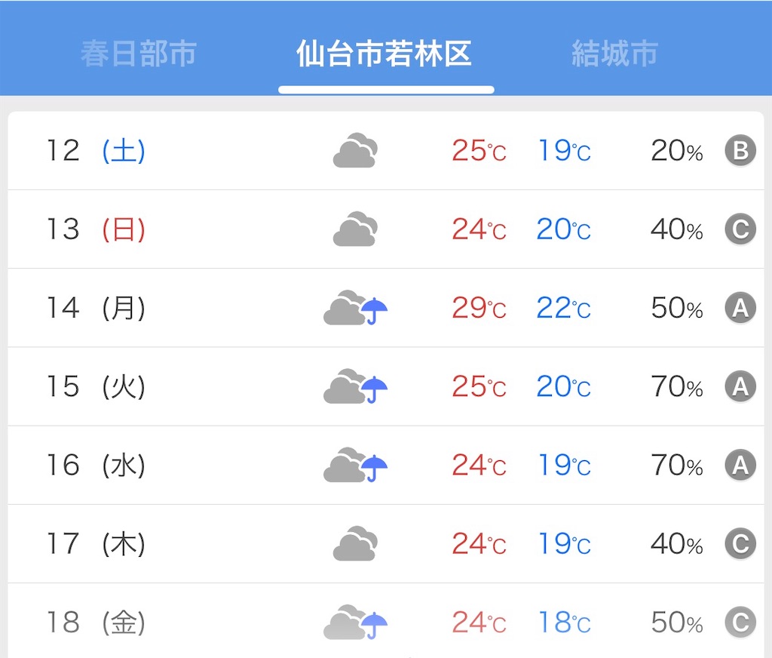This screenshot has height=658, width=772.
Task: Tap reliability badge C for the 17th
Action: pos(740,543)
